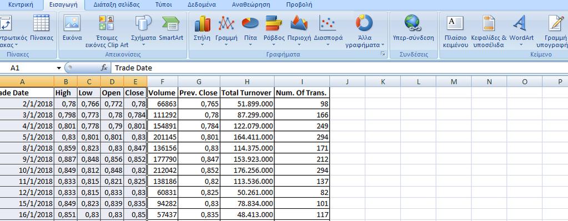Select the date cell 16/1/2018

(27, 215)
